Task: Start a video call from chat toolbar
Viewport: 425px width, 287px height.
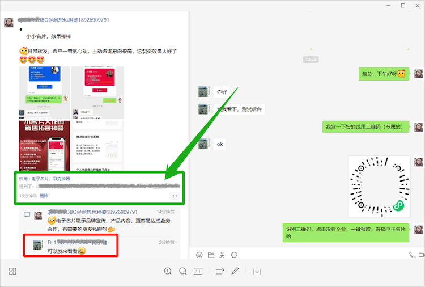Action: click(x=422, y=255)
